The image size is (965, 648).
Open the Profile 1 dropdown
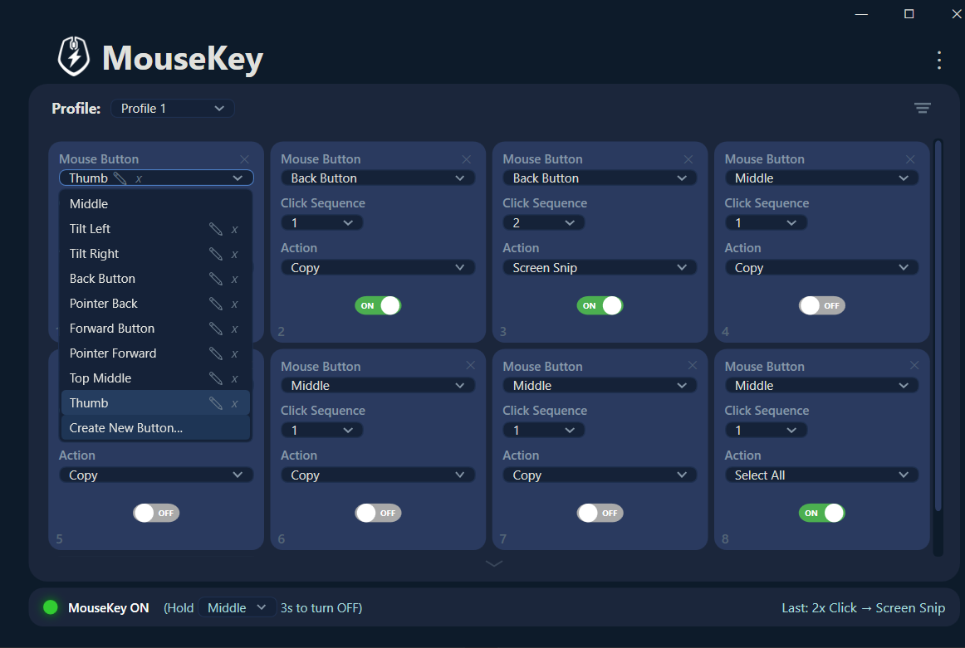click(172, 108)
